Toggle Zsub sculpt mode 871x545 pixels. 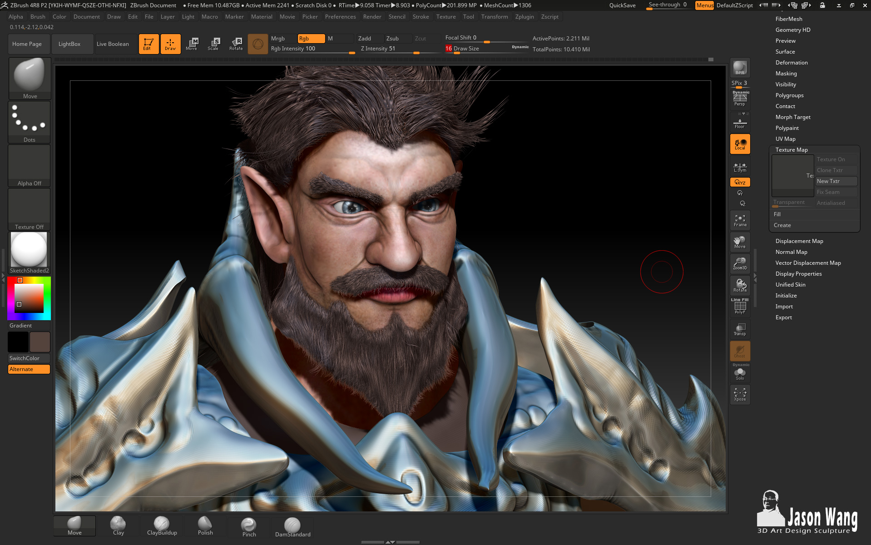point(398,39)
